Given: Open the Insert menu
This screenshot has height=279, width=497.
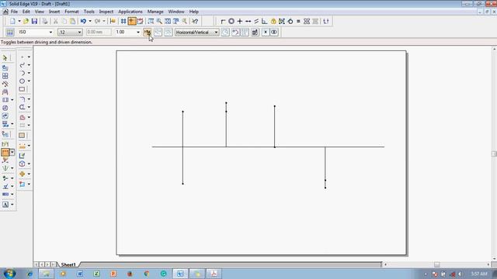Looking at the screenshot, I should pos(54,12).
